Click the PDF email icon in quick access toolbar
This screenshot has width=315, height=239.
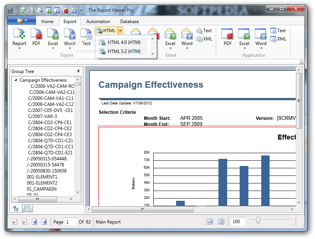[65, 10]
